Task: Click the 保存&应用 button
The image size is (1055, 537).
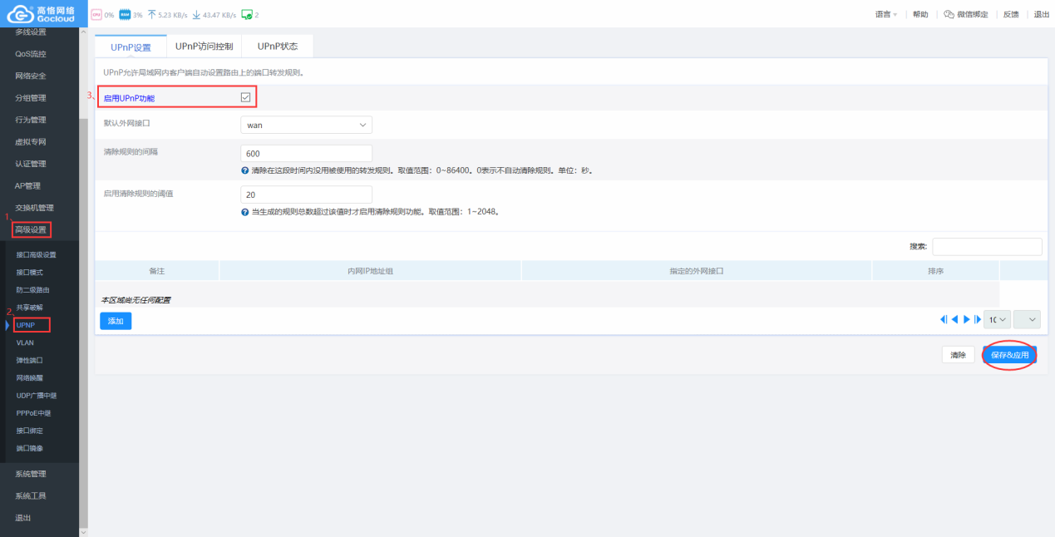Action: point(1009,355)
